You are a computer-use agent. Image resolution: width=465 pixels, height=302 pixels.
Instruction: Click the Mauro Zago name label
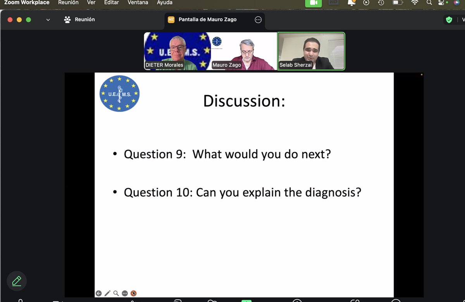[x=227, y=65]
